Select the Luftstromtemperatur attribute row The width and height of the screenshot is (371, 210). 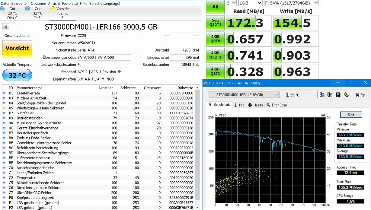tap(98, 158)
